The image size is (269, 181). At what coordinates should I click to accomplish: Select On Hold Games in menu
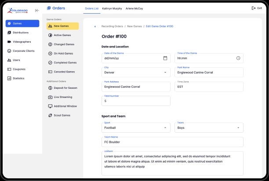point(64,53)
